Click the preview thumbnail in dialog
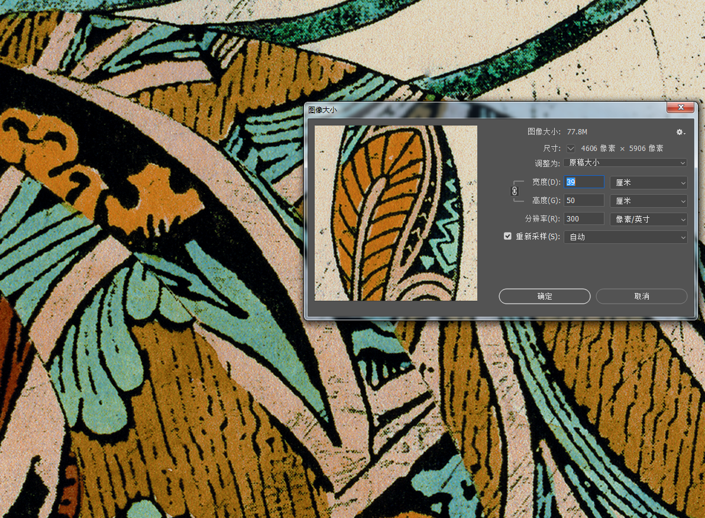 (x=396, y=213)
